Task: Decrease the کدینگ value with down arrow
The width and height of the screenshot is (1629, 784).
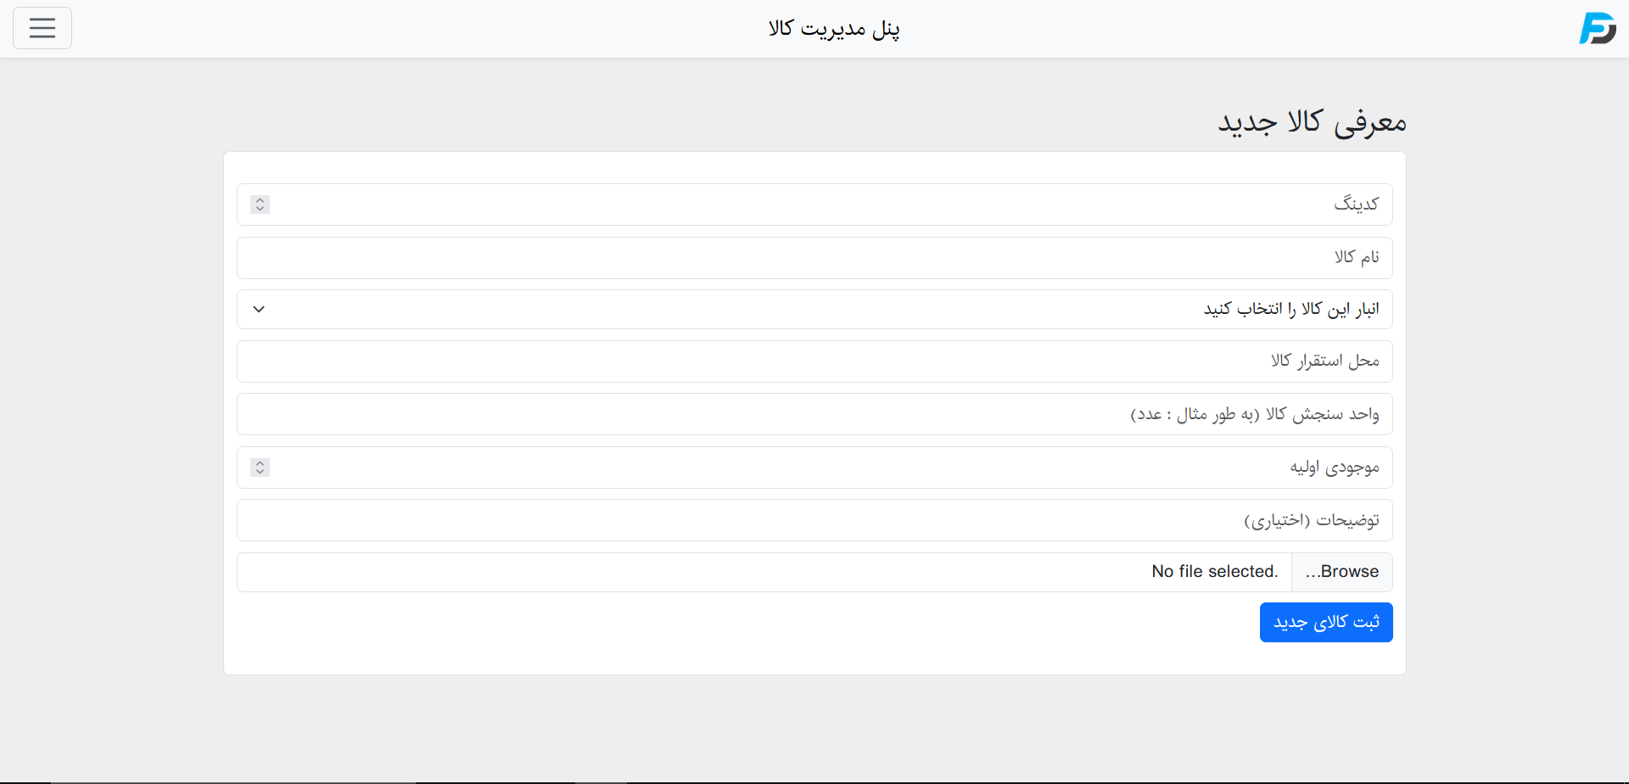Action: 260,209
